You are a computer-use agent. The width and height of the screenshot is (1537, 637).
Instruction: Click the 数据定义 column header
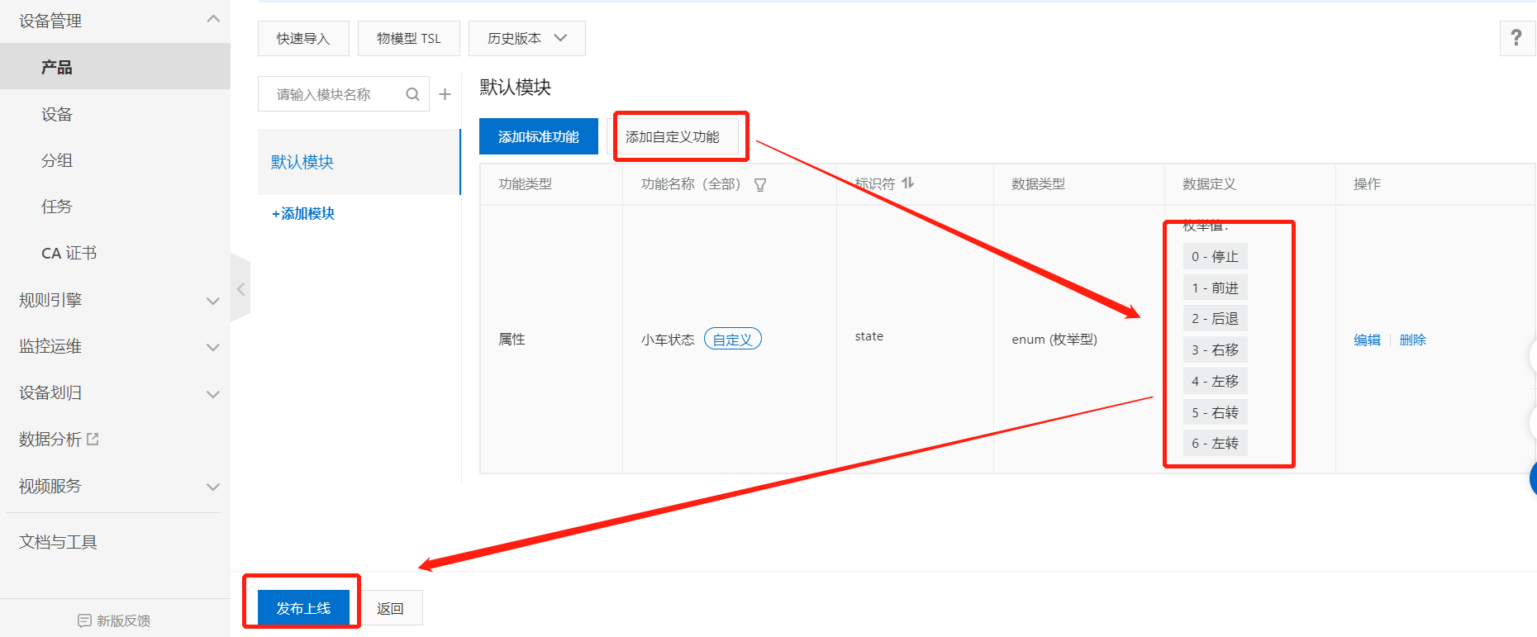pyautogui.click(x=1210, y=184)
